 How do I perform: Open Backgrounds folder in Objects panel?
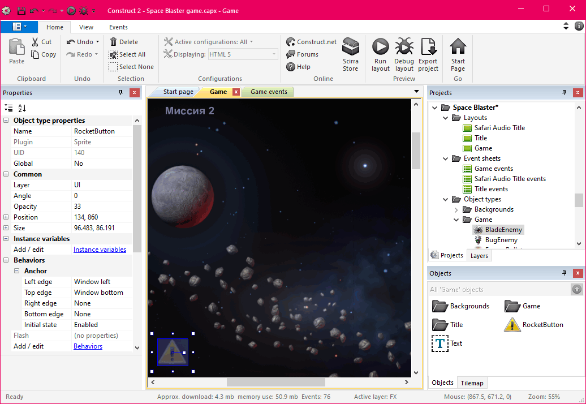point(460,306)
